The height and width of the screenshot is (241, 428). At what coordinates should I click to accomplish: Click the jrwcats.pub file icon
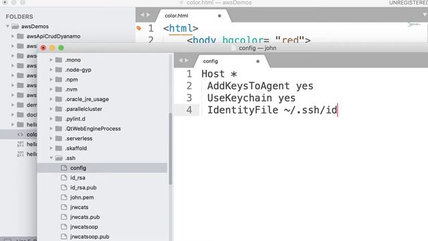(x=64, y=217)
